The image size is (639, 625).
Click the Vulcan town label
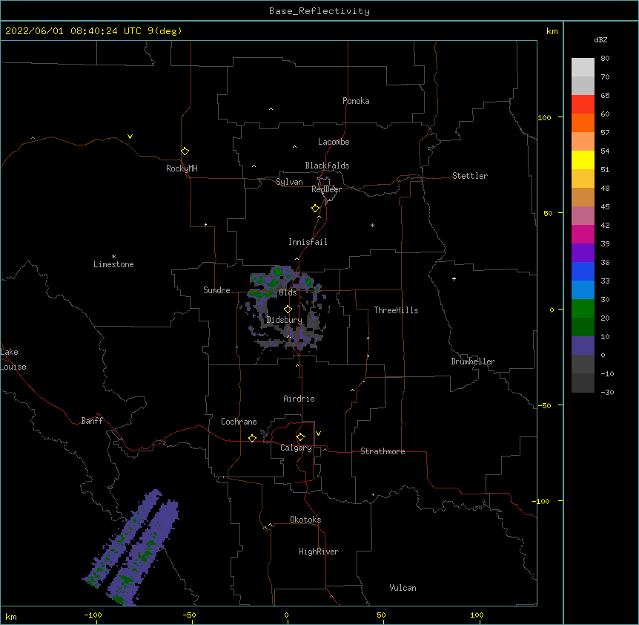click(x=403, y=588)
